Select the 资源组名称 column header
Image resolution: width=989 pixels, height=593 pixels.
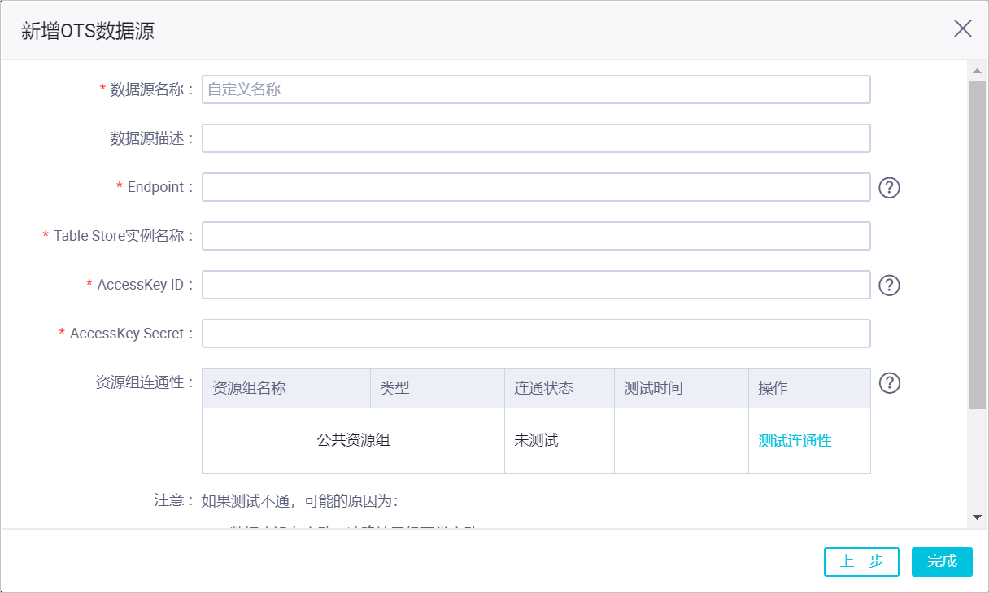(x=286, y=389)
